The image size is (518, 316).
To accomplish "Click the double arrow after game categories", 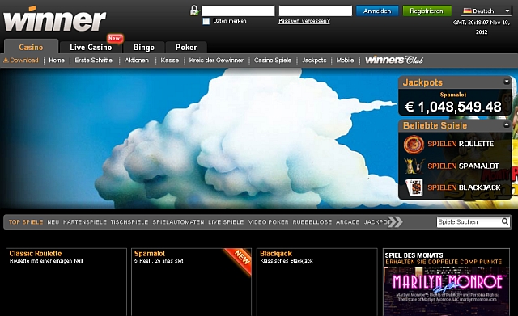I will pos(396,222).
